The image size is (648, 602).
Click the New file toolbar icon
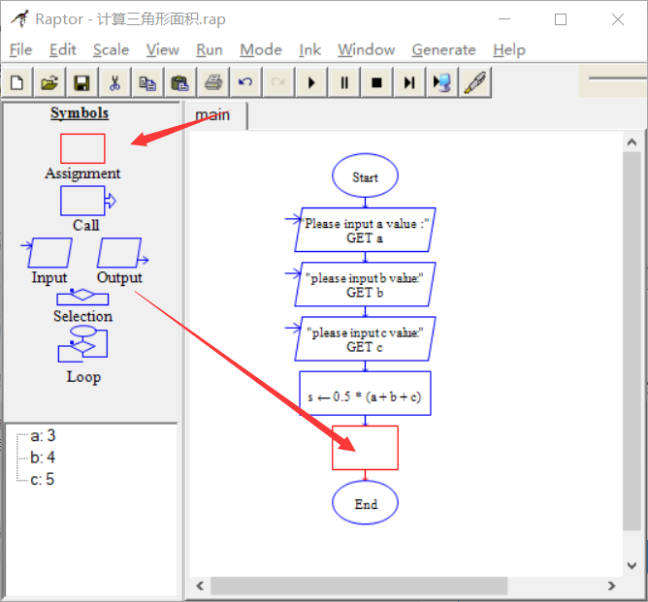pos(16,82)
